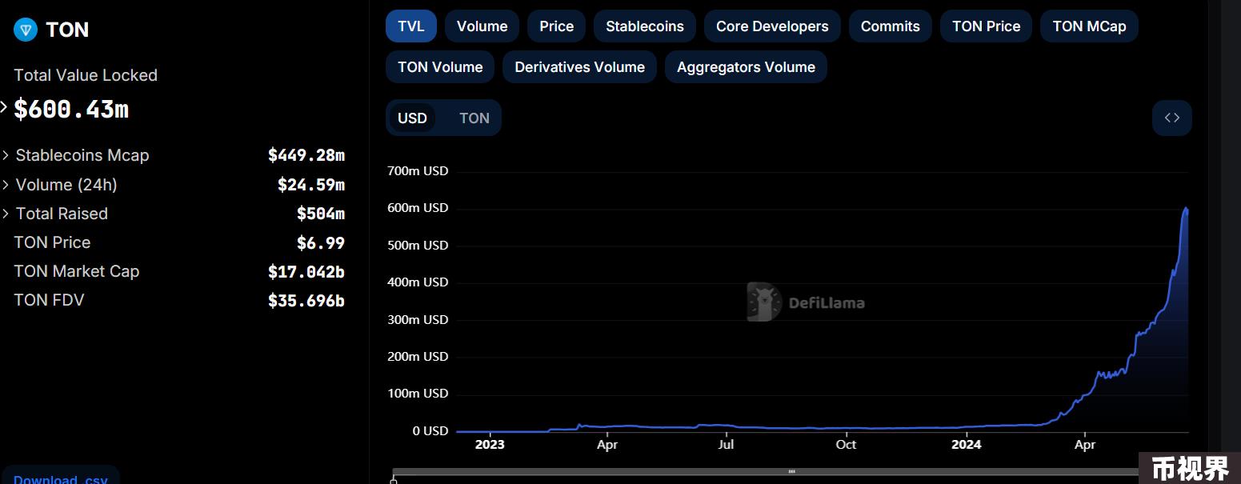Image resolution: width=1241 pixels, height=484 pixels.
Task: Click the 400m USD axis label
Action: coord(418,282)
